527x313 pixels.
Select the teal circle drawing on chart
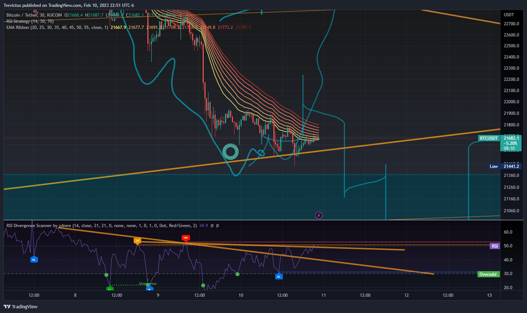(x=230, y=152)
